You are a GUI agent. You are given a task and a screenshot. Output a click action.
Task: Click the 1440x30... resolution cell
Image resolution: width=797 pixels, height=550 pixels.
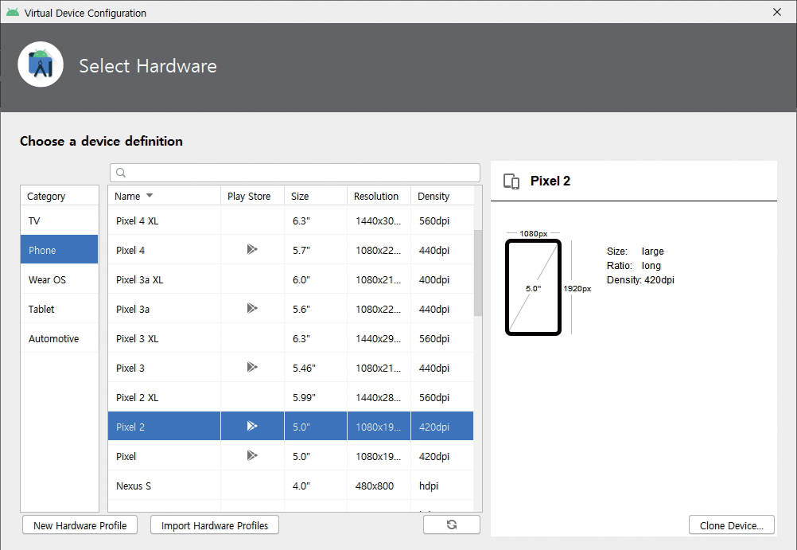click(378, 220)
